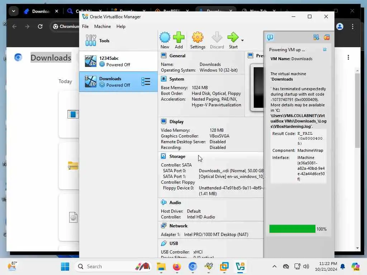Click the Optical Drive SATA Port 1 entry
Image resolution: width=367 pixels, height=275 pixels.
[231, 177]
